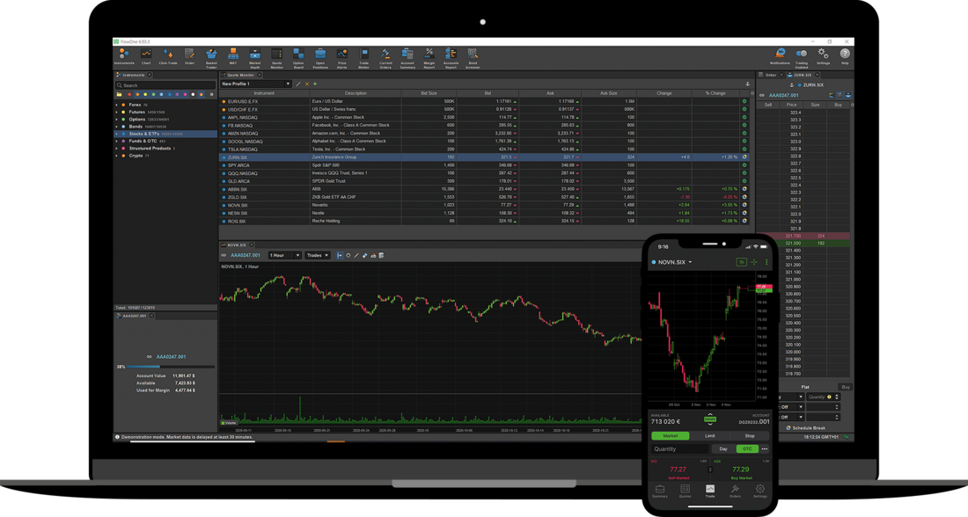Open the Market Depth tool
This screenshot has height=517, width=968.
coord(255,58)
